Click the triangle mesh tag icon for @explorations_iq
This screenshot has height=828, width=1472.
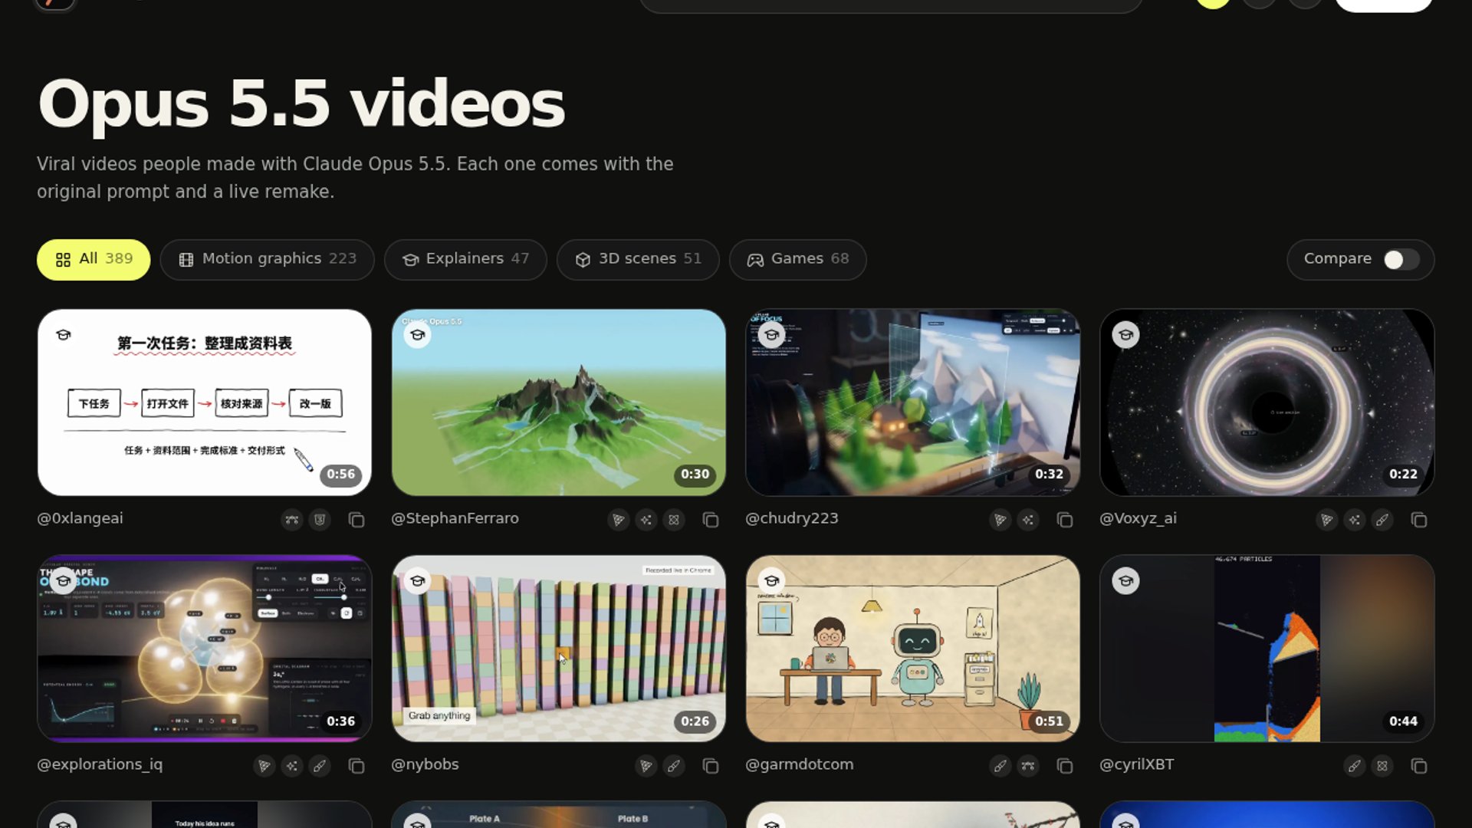coord(264,766)
